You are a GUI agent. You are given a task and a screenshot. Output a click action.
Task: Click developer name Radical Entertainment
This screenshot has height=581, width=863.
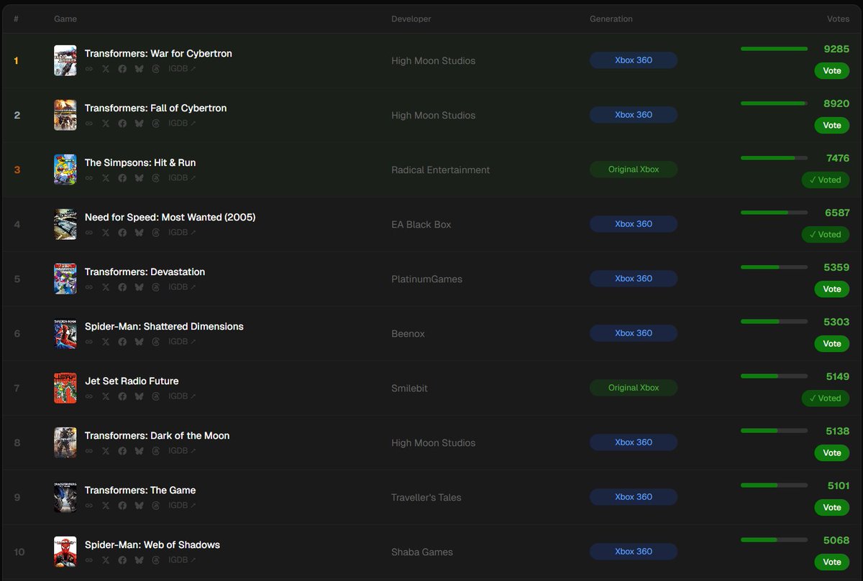(x=440, y=169)
